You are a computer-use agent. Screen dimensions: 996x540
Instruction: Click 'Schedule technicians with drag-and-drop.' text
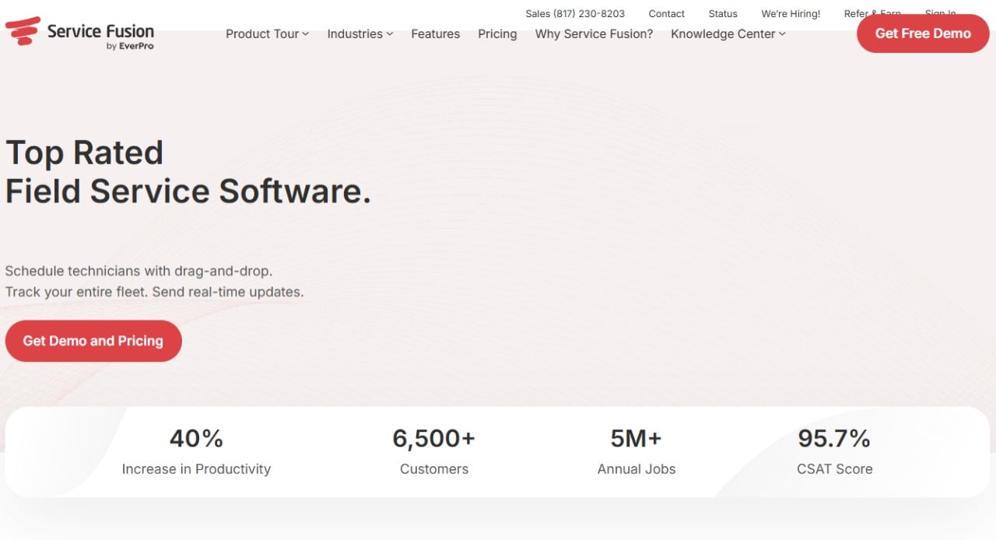(139, 272)
